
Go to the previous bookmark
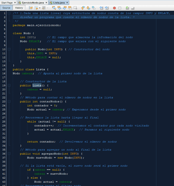pyautogui.click(x=83, y=8)
